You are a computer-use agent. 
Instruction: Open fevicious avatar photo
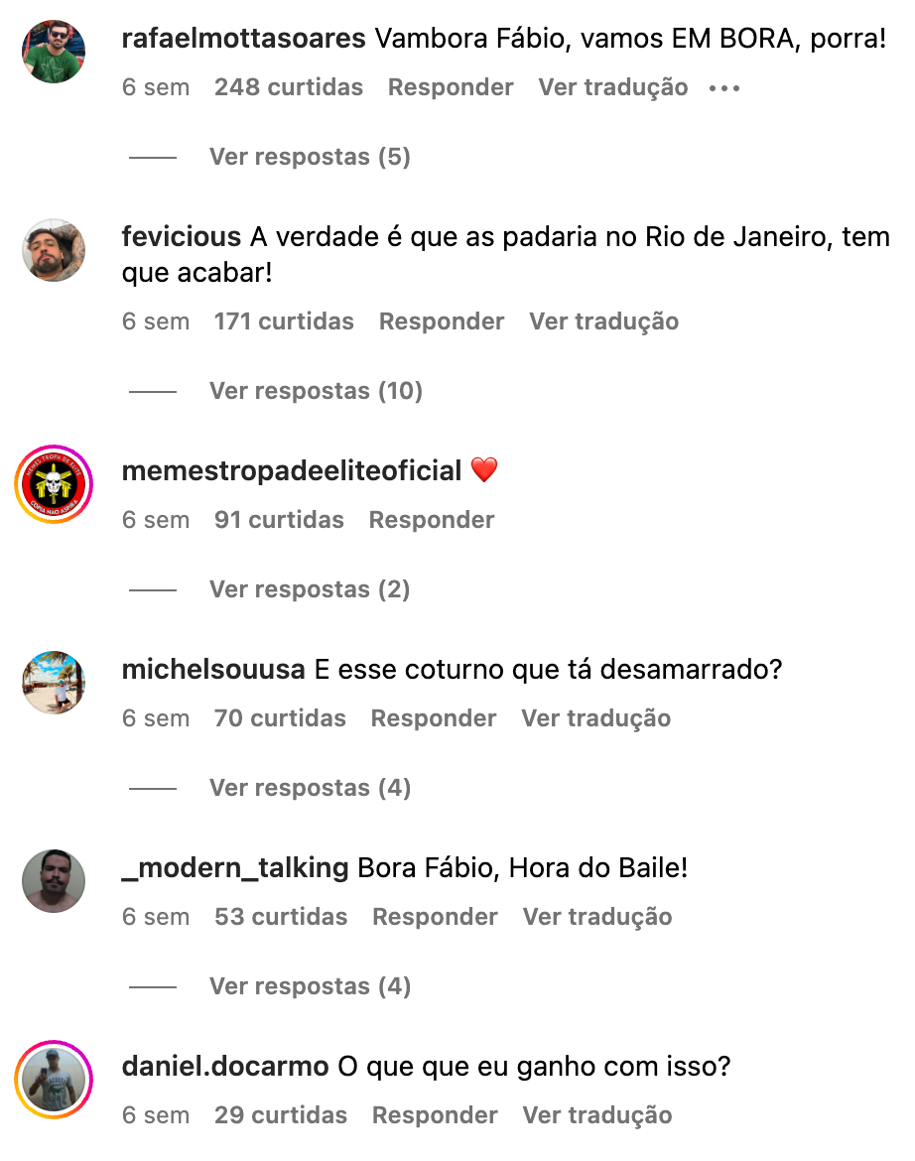(x=54, y=250)
